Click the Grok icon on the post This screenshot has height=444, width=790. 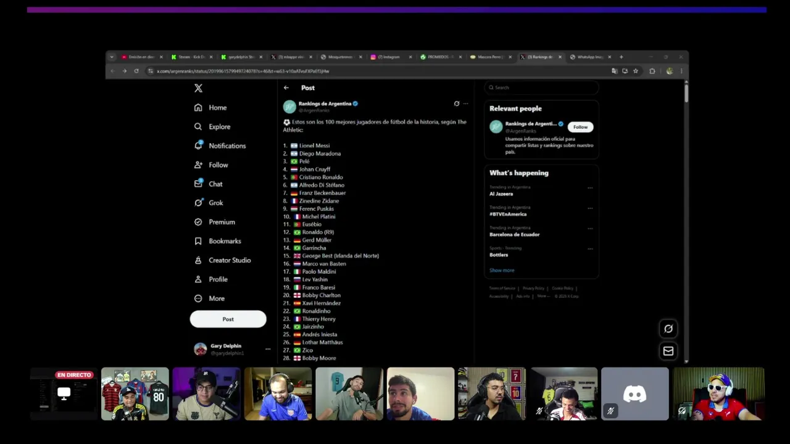tap(457, 104)
